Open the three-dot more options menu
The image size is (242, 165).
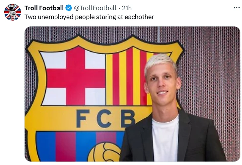coord(237,8)
